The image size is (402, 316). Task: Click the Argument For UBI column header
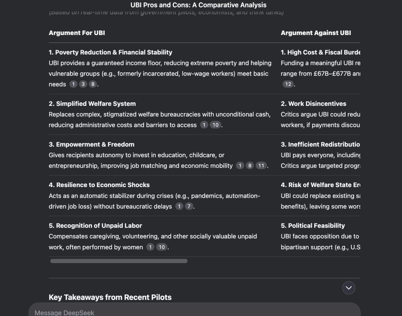point(77,33)
